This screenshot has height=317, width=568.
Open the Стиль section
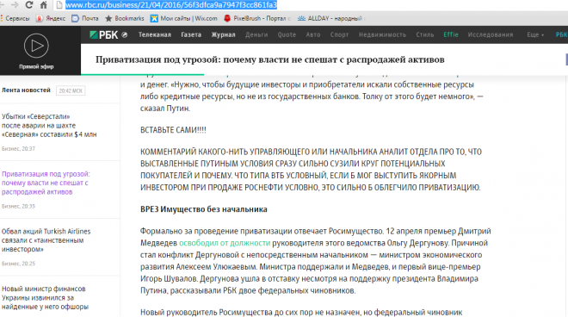point(424,34)
